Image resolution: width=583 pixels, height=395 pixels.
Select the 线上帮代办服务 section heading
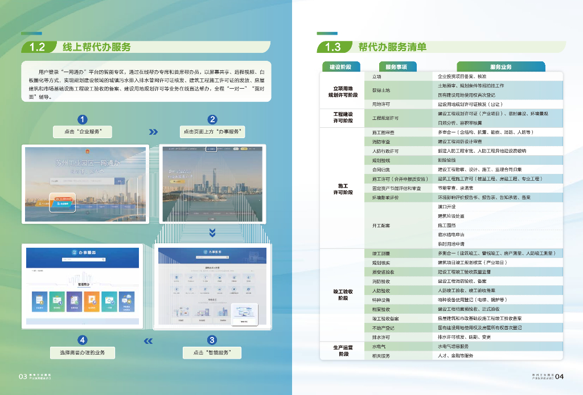click(x=97, y=47)
